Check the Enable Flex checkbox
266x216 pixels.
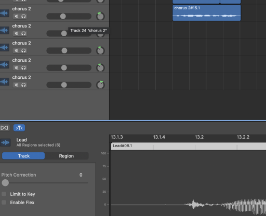click(4, 203)
